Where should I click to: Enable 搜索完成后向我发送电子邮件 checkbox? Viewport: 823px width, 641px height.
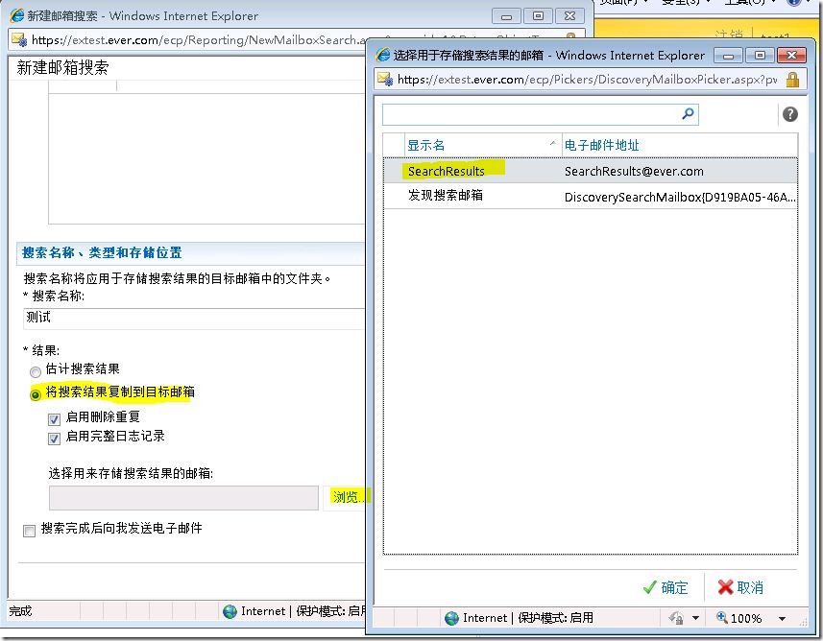(x=30, y=530)
